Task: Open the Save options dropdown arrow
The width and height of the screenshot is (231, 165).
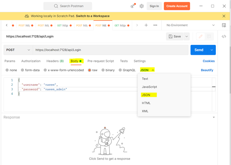Action: [187, 36]
